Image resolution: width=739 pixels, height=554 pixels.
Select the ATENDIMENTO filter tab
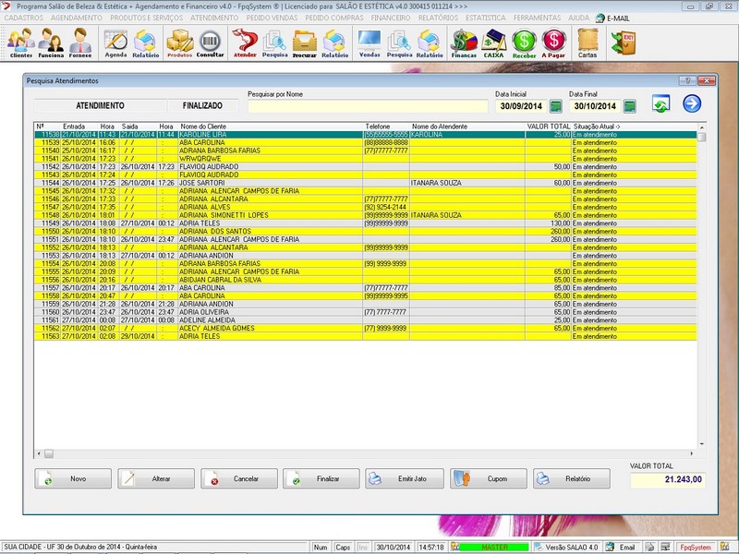click(100, 105)
